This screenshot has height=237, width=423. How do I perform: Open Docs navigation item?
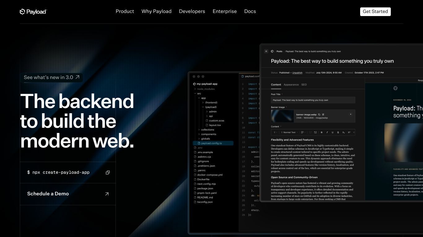pos(250,11)
